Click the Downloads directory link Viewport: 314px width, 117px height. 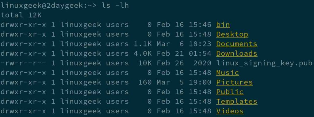[x=237, y=53]
